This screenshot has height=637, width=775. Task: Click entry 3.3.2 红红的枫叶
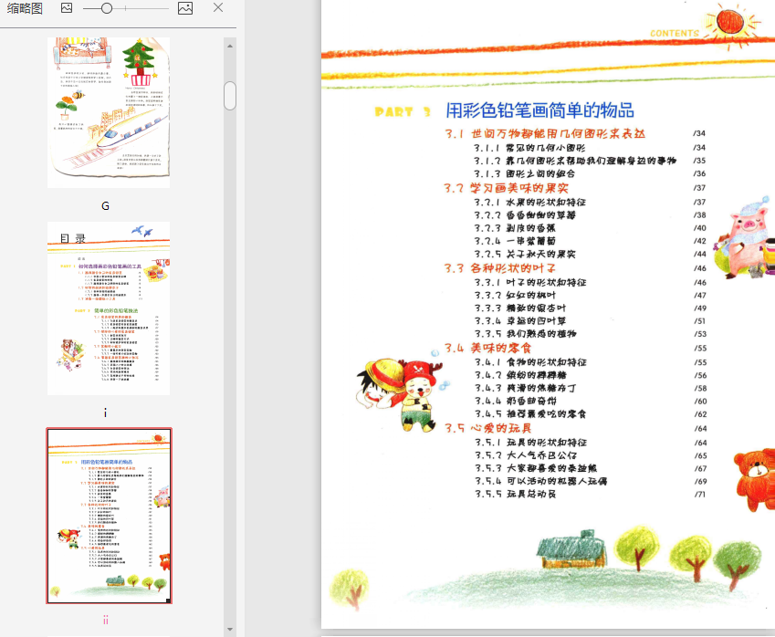pos(515,295)
